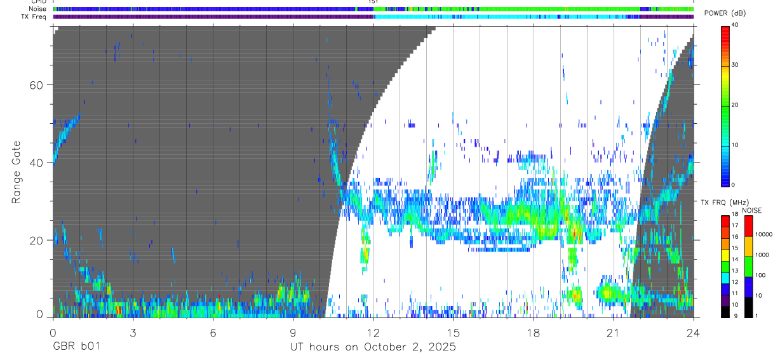Click NOISE scale tick "100"
Viewport: 780px width, 360px height.
[x=762, y=275]
